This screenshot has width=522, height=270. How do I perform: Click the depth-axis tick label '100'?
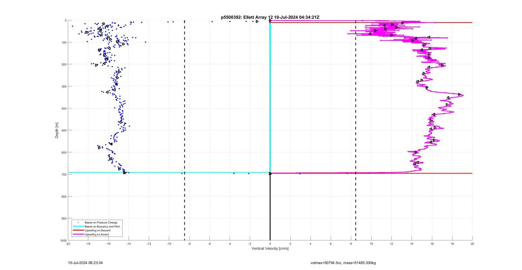(x=64, y=43)
